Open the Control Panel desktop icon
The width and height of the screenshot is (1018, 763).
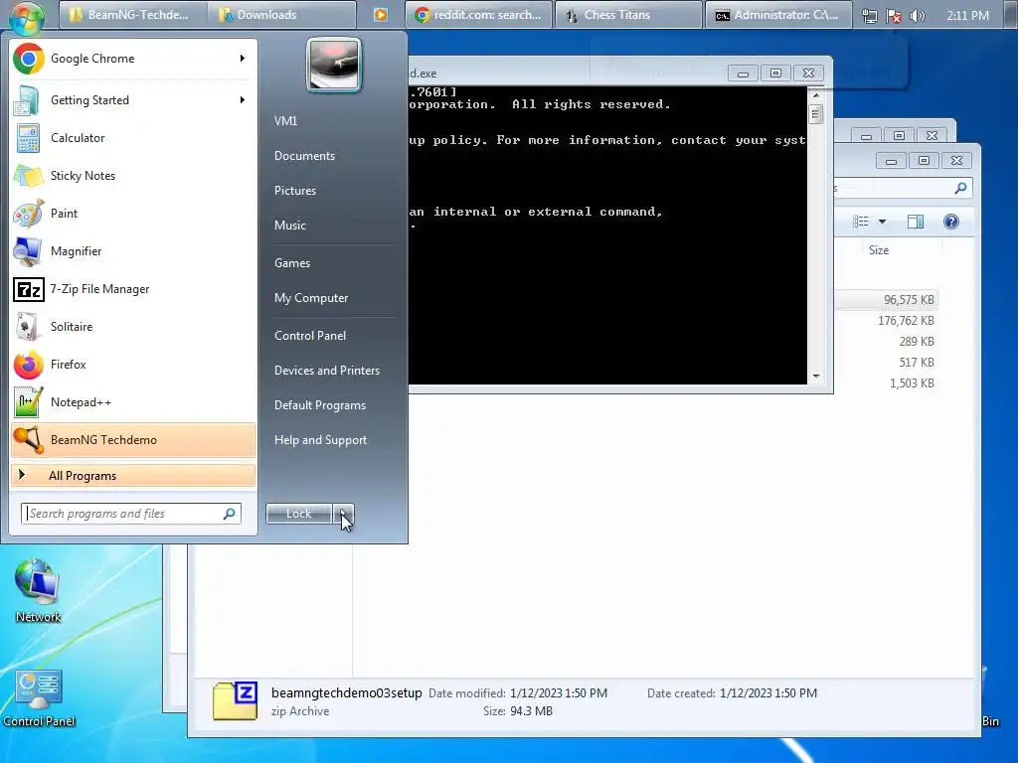coord(39,697)
